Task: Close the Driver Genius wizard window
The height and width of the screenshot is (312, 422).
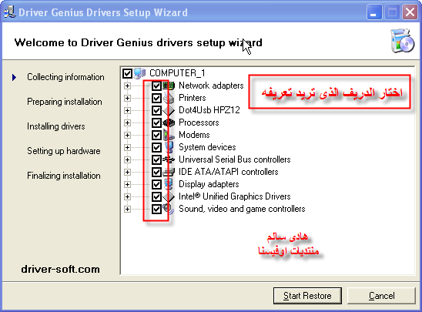Action: coord(410,12)
